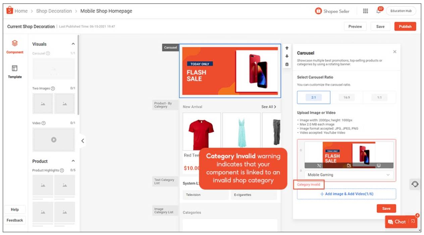Publish the shop decoration
Viewport: 424px width, 235px height.
405,26
